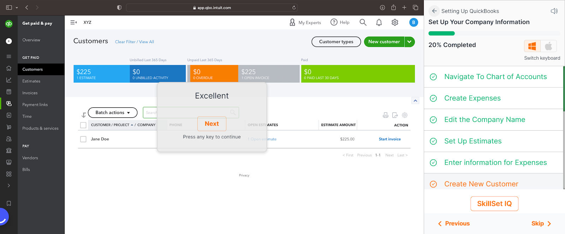Click the QuickBooks logo icon
This screenshot has width=565, height=234.
coord(9,24)
